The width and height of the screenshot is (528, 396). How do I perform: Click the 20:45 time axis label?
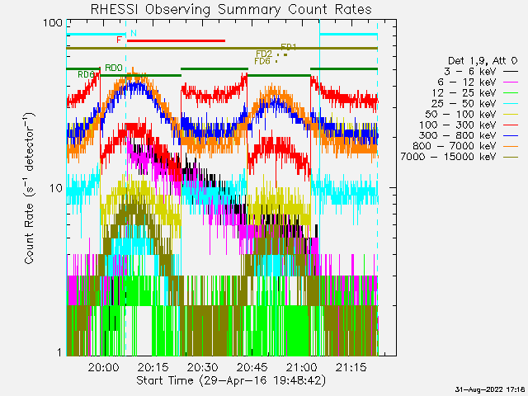point(252,367)
